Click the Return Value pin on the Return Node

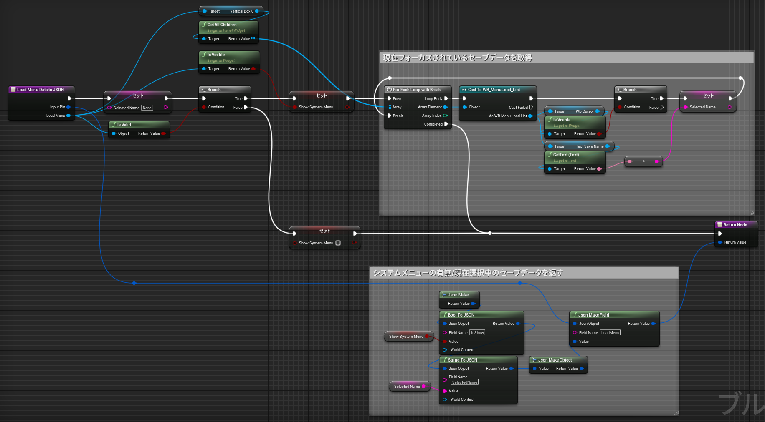pos(720,242)
